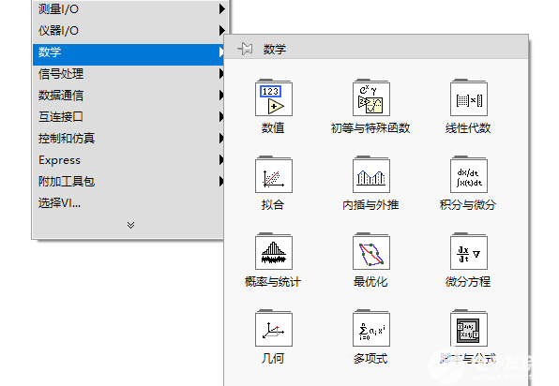Open the 概率与统计 palette icon
The width and height of the screenshot is (559, 386).
click(274, 252)
